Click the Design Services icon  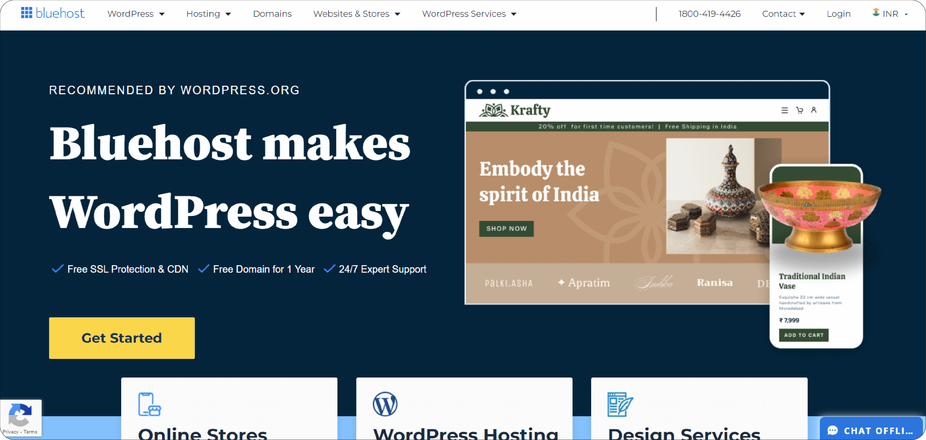[620, 404]
